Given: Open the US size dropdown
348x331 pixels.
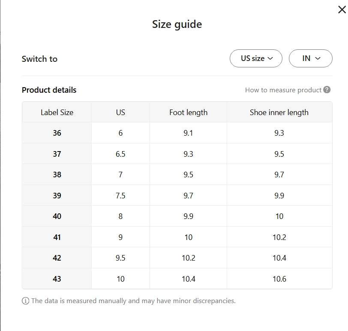Looking at the screenshot, I should coord(256,58).
